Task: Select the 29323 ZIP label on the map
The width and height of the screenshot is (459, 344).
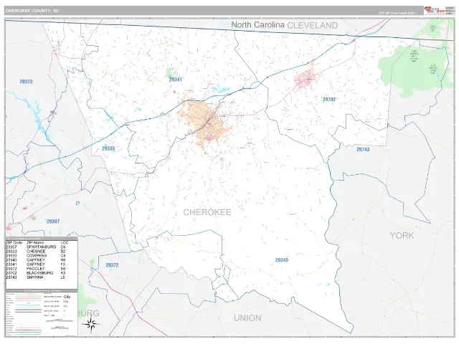Action: point(26,82)
